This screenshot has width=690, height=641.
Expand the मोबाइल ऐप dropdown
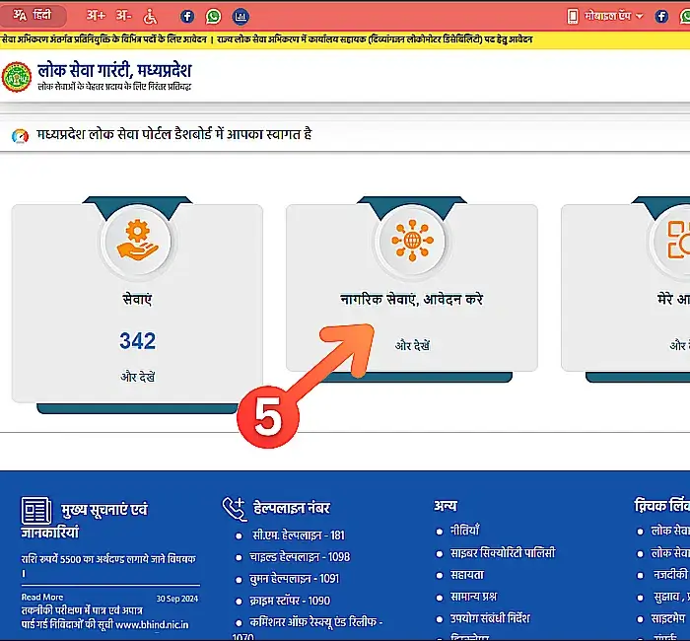605,16
